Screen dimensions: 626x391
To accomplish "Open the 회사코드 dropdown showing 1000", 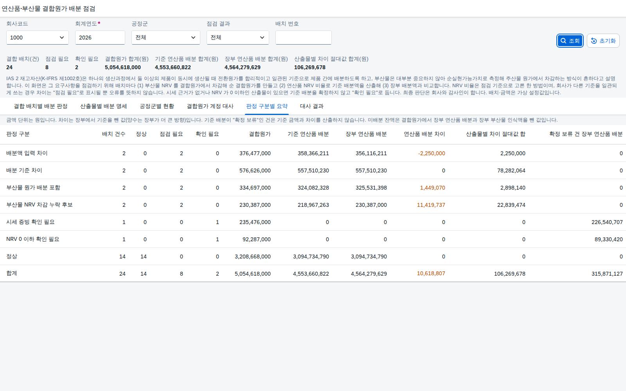I will click(x=38, y=38).
